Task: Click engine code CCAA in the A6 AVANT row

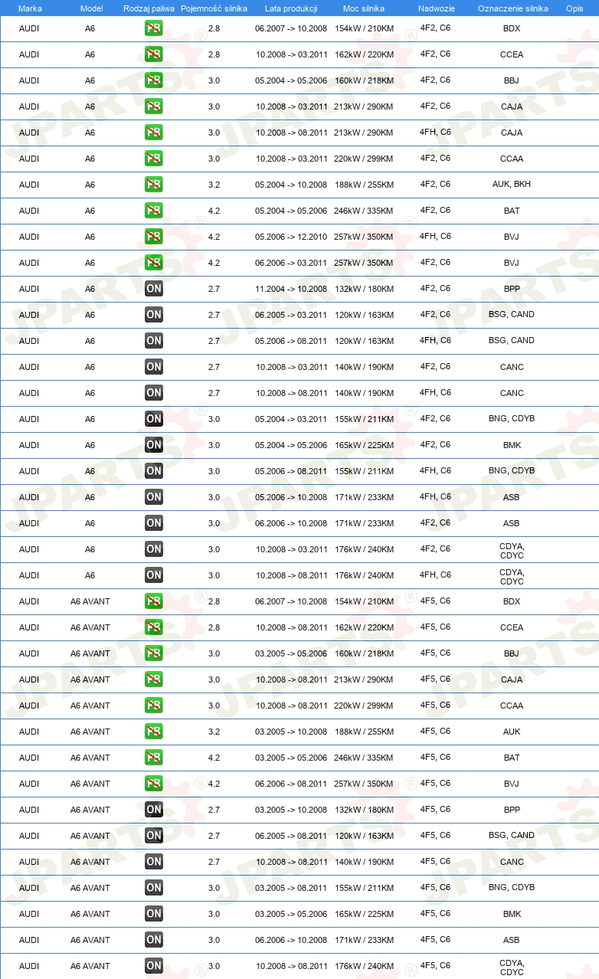Action: pyautogui.click(x=512, y=706)
